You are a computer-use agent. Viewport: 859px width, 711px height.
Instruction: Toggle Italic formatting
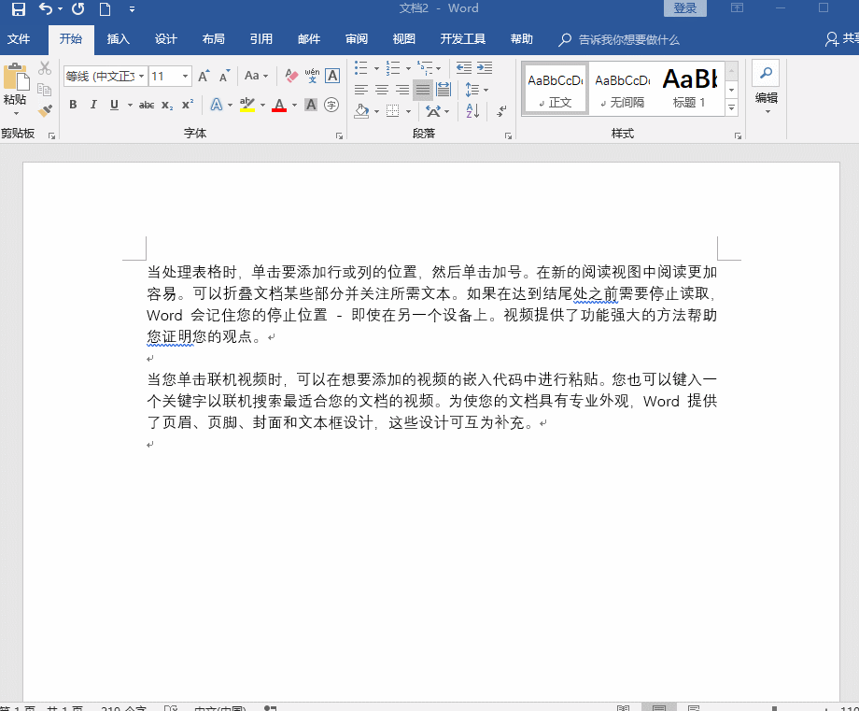[x=93, y=105]
